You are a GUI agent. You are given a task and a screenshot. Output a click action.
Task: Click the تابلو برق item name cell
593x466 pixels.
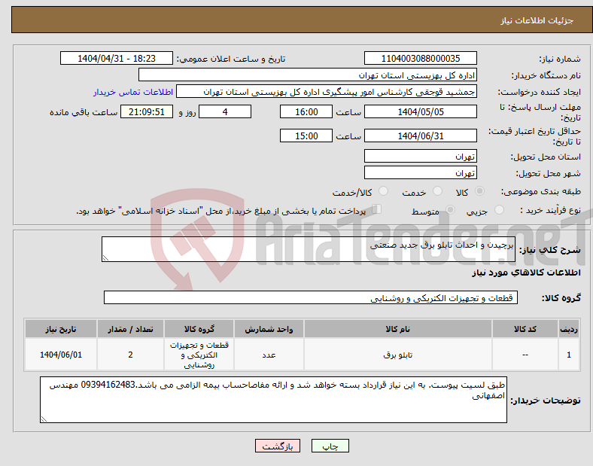point(398,355)
